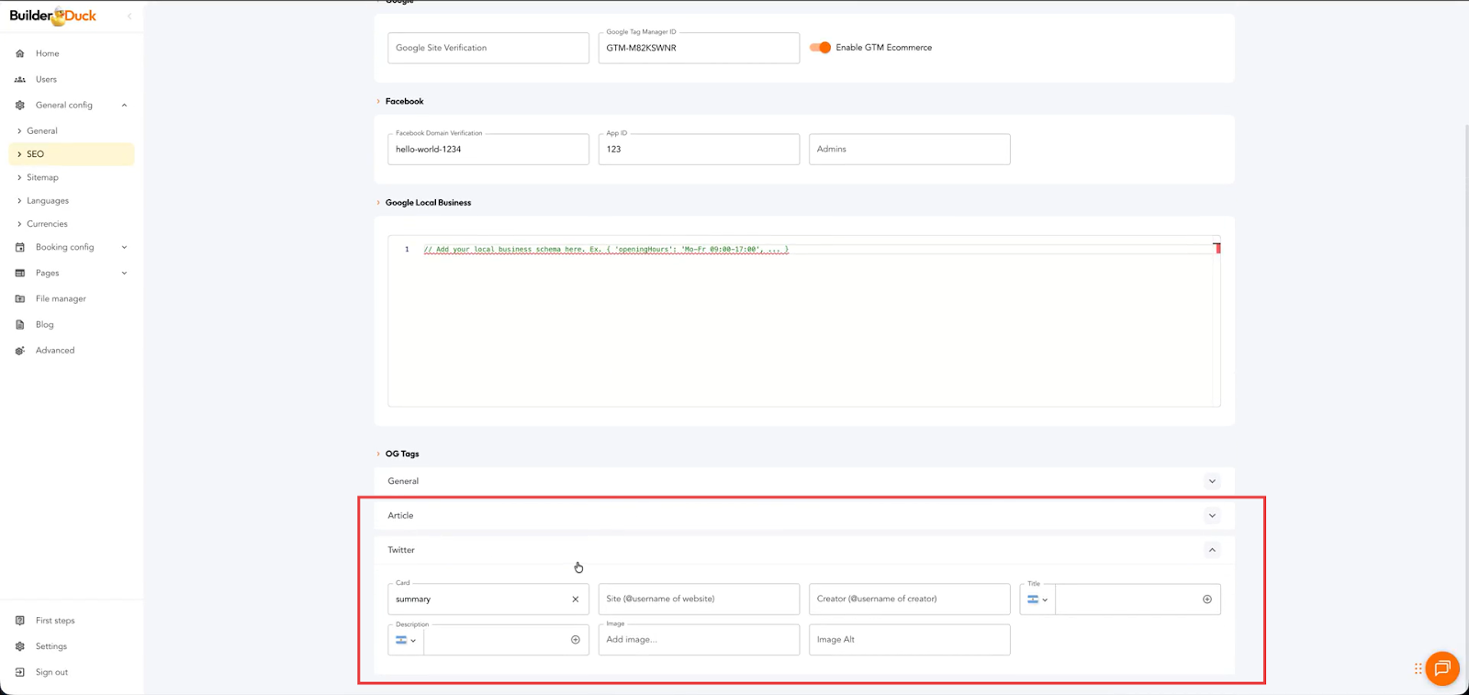The width and height of the screenshot is (1469, 695).
Task: Toggle Enable GTM Ecommerce switch
Action: coord(820,48)
